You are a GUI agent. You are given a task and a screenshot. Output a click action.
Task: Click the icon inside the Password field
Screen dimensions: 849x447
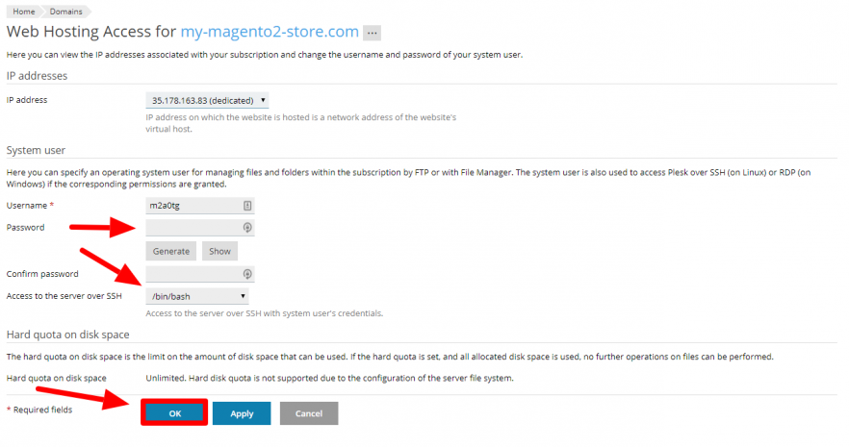246,228
